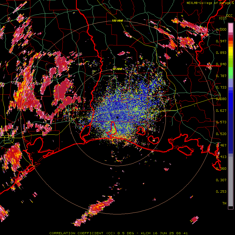The image size is (235, 235).
Task: Pick the red segment of color bar
Action: click(x=231, y=39)
